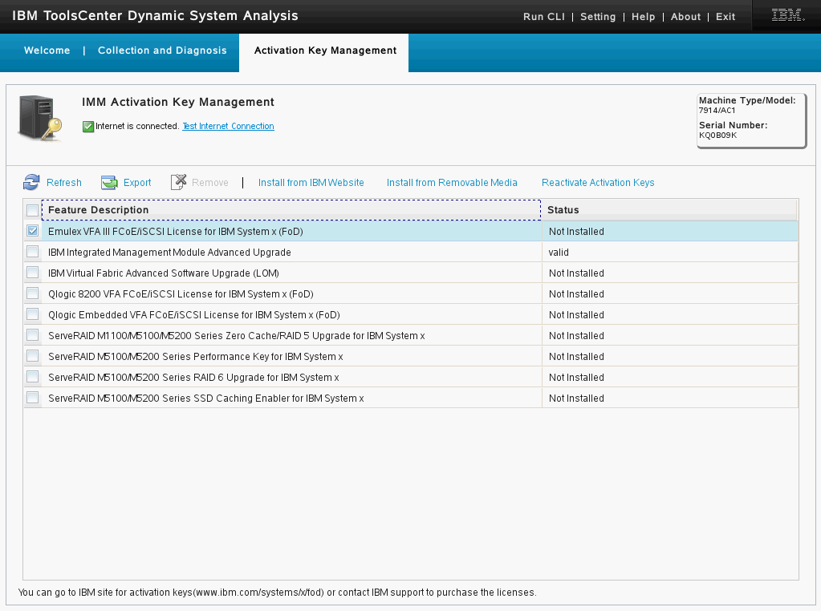The image size is (821, 611).
Task: Click the Export icon in toolbar
Action: pyautogui.click(x=109, y=183)
